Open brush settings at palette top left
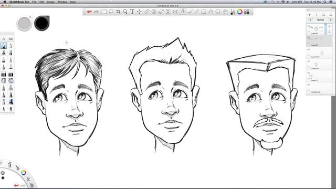Viewport: 336px width, 189px height. tap(4, 38)
